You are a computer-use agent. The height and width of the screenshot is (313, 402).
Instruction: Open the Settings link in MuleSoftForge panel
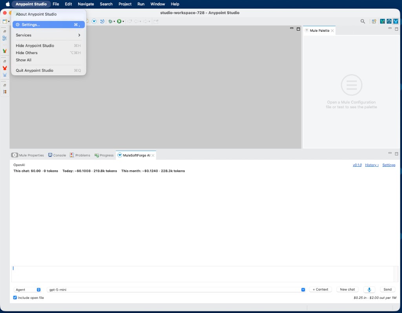point(389,165)
